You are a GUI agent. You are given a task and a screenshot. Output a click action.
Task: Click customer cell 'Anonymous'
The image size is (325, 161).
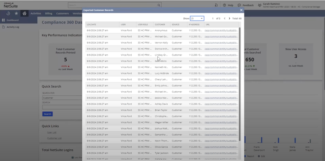pyautogui.click(x=161, y=30)
